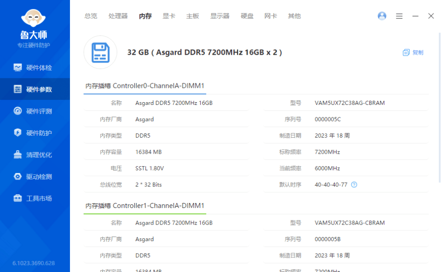Open 驱动检测 driver check

(x=35, y=176)
